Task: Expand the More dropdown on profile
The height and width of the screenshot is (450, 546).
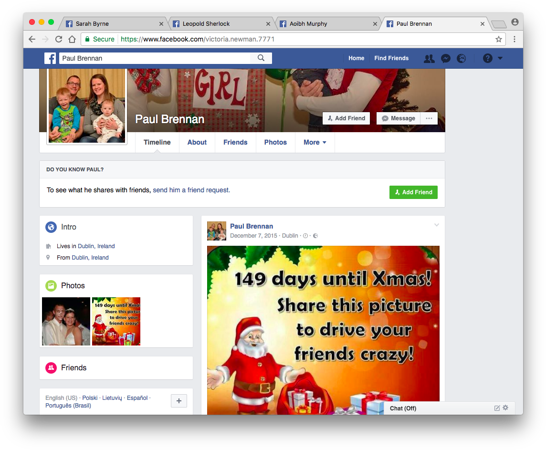Action: (315, 142)
